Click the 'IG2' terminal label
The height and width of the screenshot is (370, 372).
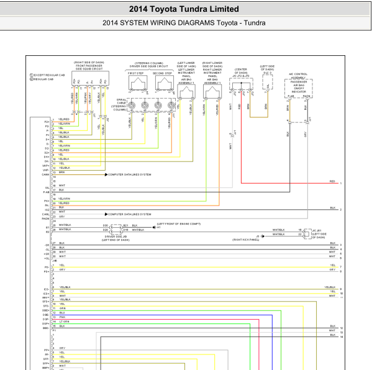coord(47,210)
